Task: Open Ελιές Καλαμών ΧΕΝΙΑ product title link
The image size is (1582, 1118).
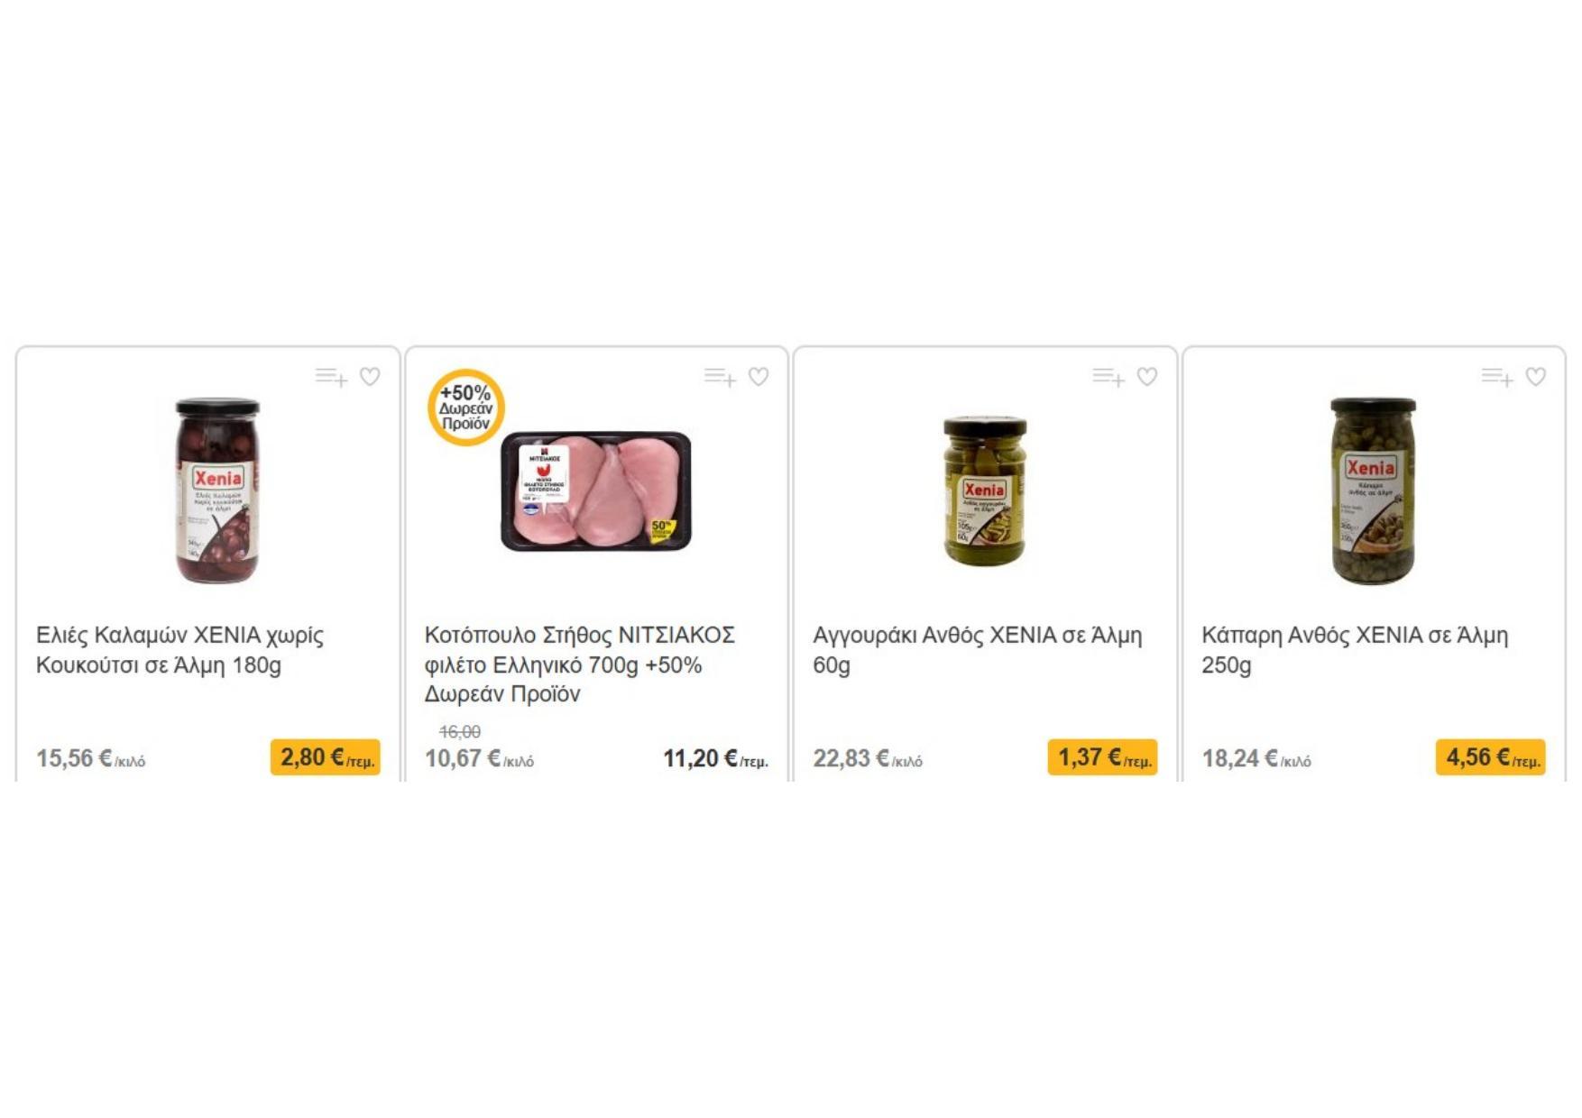Action: point(180,650)
